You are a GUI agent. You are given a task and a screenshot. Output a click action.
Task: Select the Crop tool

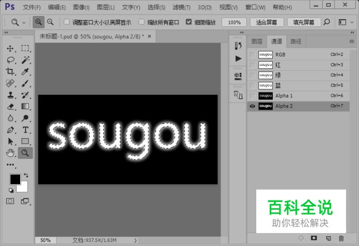coord(10,71)
